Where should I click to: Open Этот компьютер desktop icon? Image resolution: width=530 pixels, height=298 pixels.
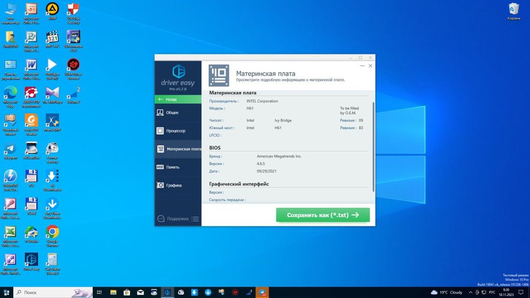coord(11,14)
